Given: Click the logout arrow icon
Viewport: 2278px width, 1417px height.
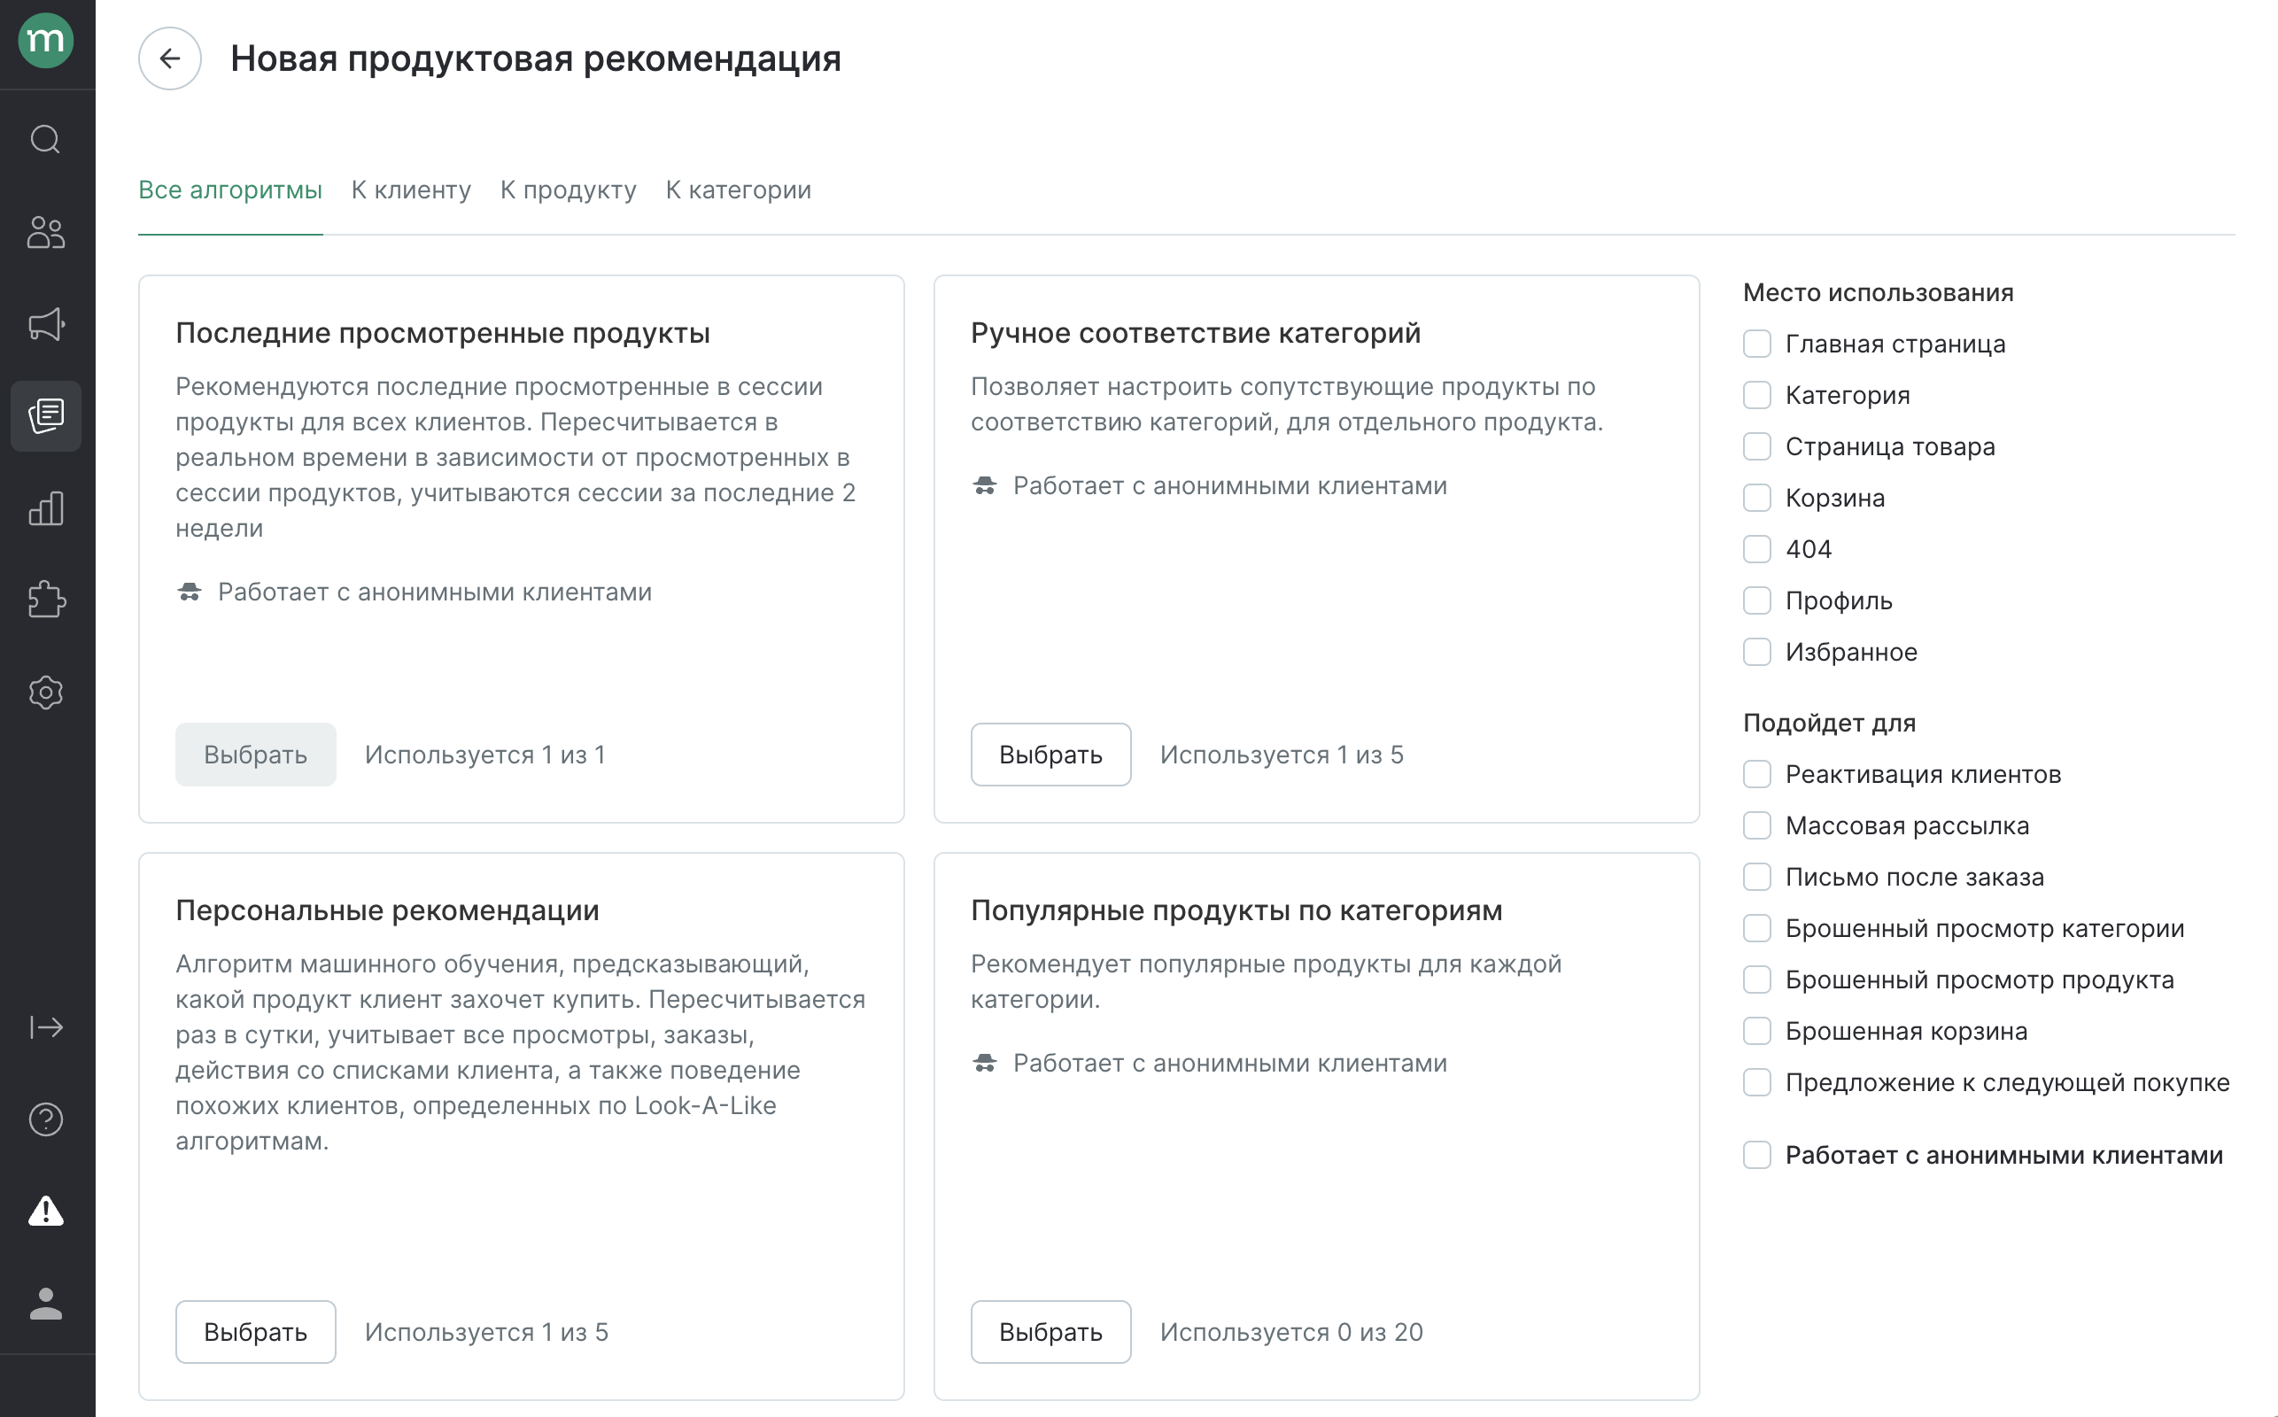Looking at the screenshot, I should [x=45, y=1026].
